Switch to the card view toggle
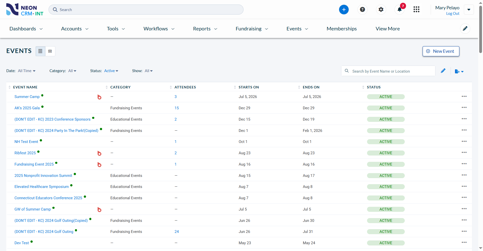The width and height of the screenshot is (483, 251). [x=50, y=51]
